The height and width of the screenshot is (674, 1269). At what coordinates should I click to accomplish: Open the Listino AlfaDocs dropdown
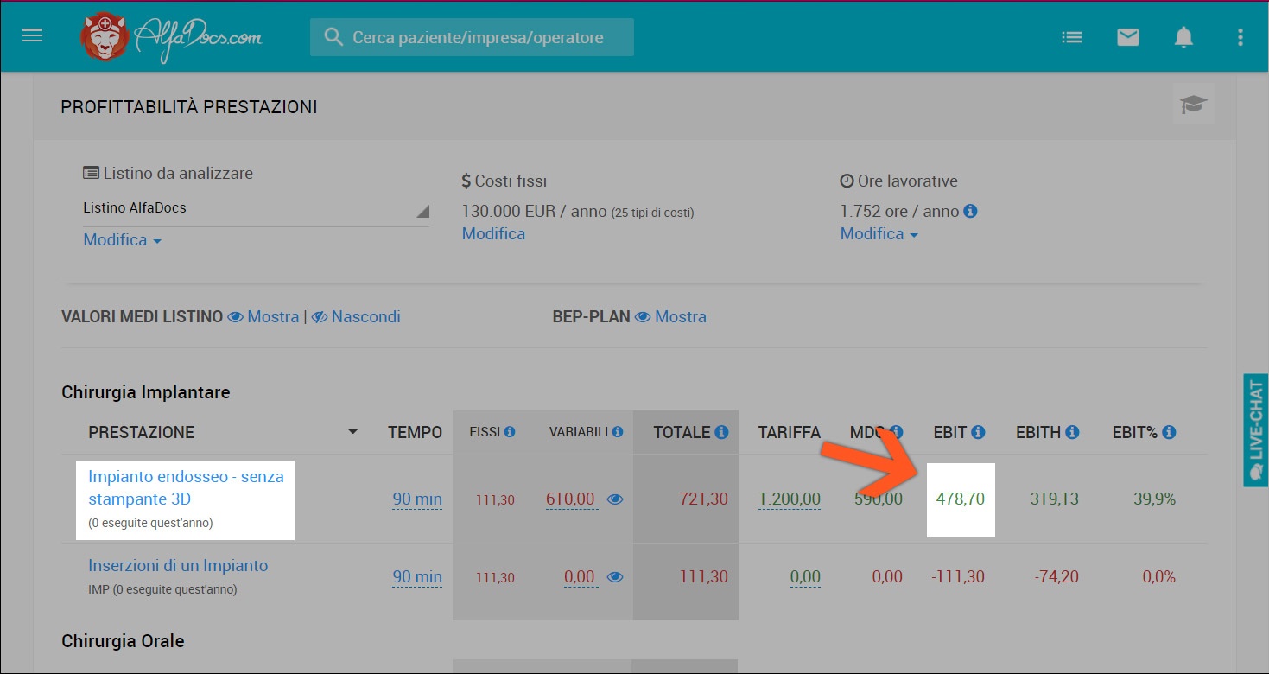tap(256, 208)
